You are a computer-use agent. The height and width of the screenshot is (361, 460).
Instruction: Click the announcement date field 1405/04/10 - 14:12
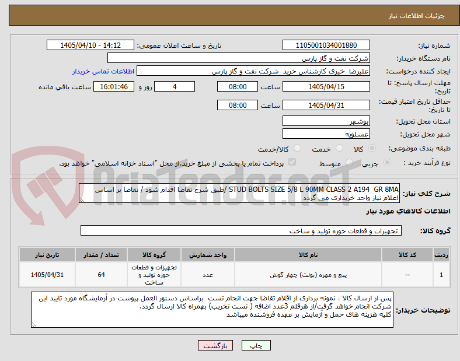pos(90,45)
